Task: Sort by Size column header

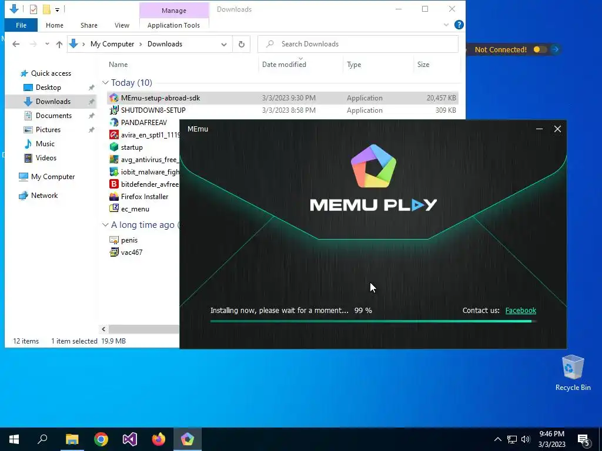Action: (x=423, y=65)
